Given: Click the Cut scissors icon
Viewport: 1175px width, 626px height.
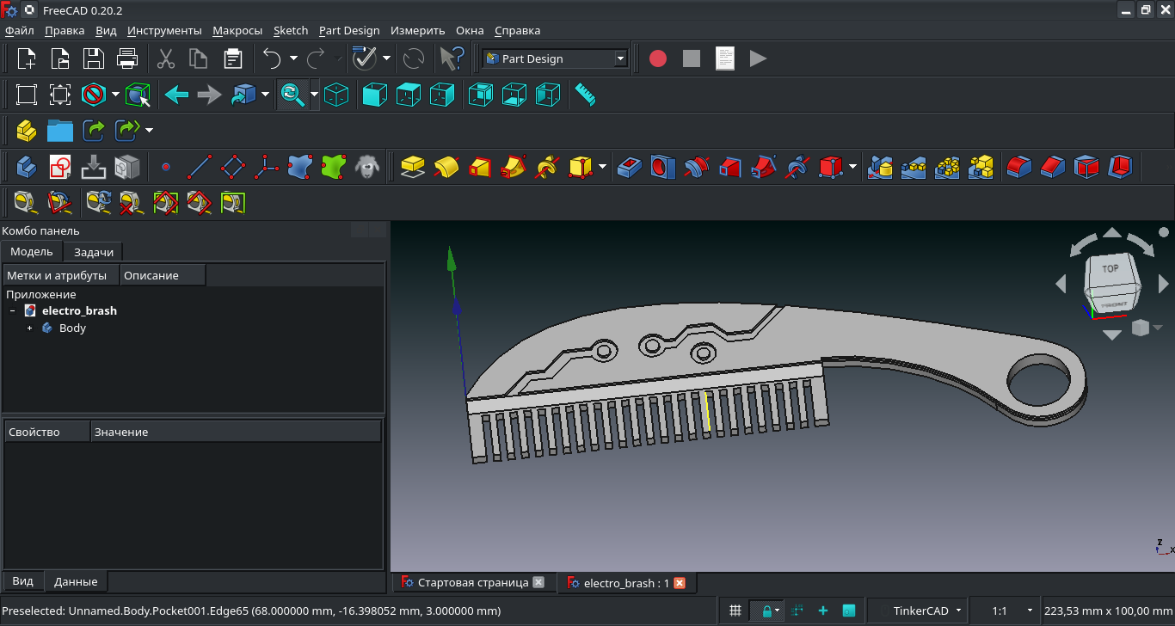Looking at the screenshot, I should (166, 58).
